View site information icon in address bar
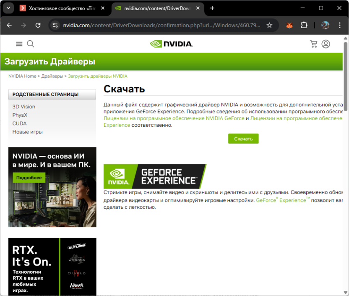349x296 pixels. 55,25
